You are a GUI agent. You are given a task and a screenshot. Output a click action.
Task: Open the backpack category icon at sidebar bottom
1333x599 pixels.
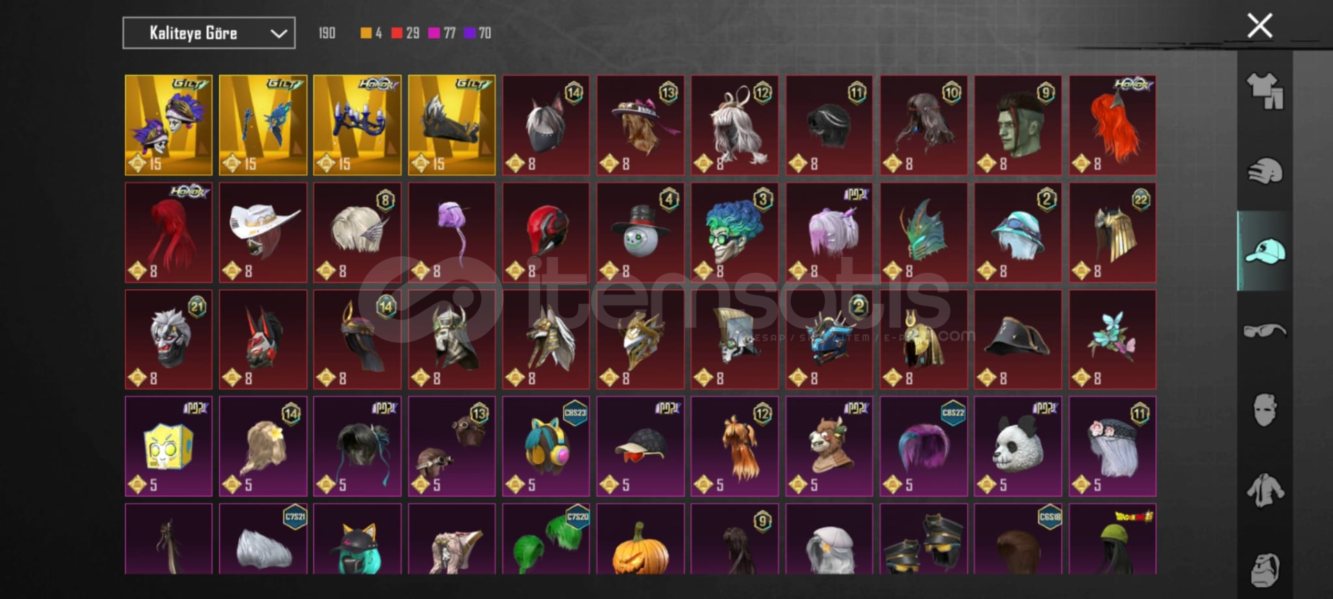[x=1265, y=570]
